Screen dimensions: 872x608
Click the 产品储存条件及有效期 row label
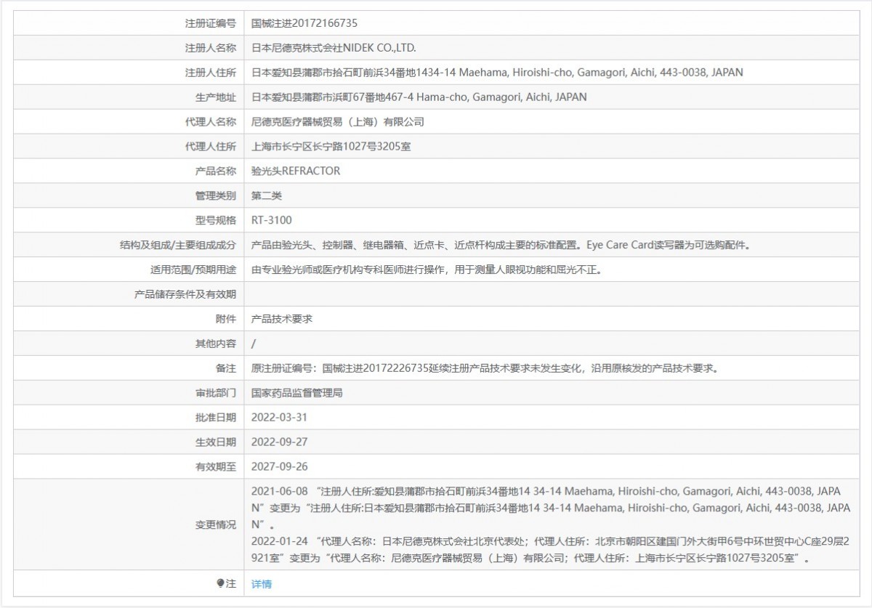click(x=185, y=295)
